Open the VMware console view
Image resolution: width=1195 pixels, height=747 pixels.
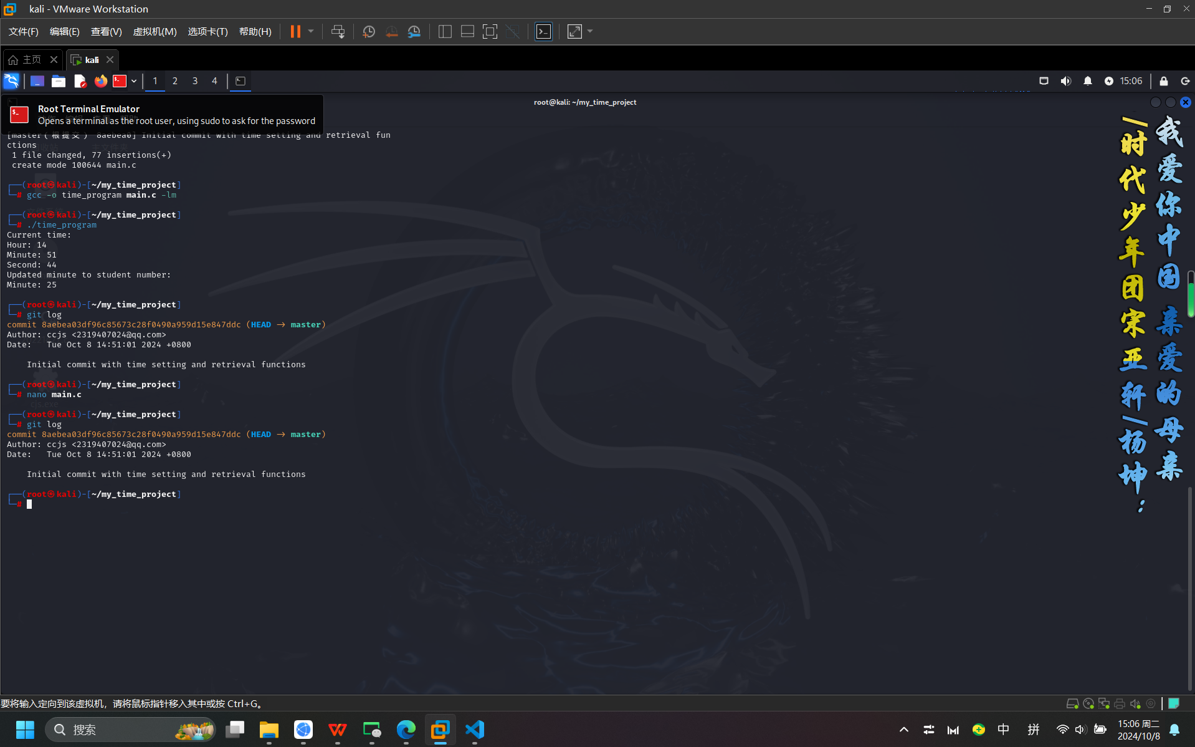click(543, 31)
